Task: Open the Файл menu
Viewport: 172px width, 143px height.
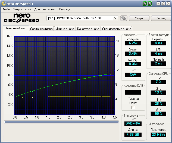Action: pyautogui.click(x=6, y=9)
